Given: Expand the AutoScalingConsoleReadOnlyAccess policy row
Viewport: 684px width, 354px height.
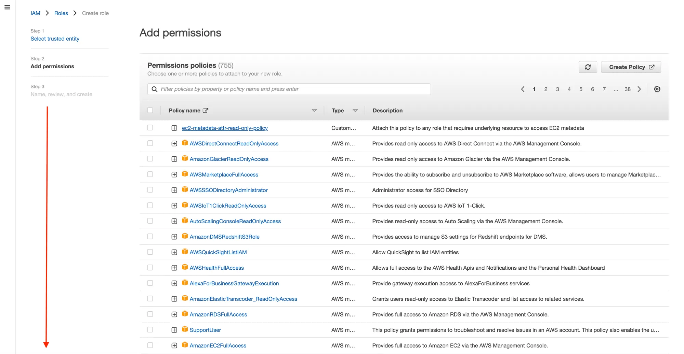Looking at the screenshot, I should 174,221.
